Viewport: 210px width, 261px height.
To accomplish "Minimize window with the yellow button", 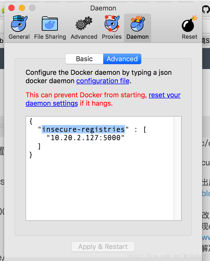I will click(x=22, y=8).
